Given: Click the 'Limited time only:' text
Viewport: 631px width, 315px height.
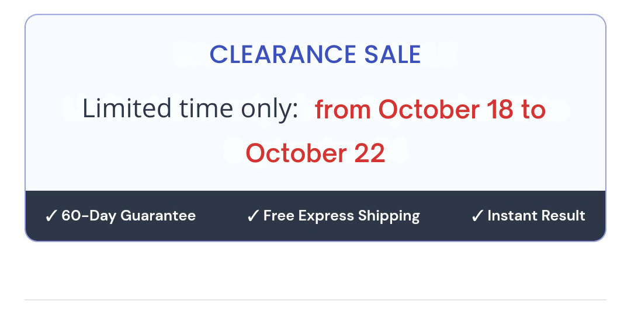Looking at the screenshot, I should pyautogui.click(x=190, y=109).
